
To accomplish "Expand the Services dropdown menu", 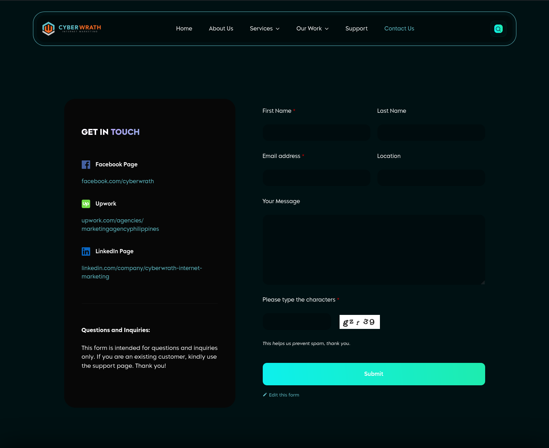I will pyautogui.click(x=265, y=29).
